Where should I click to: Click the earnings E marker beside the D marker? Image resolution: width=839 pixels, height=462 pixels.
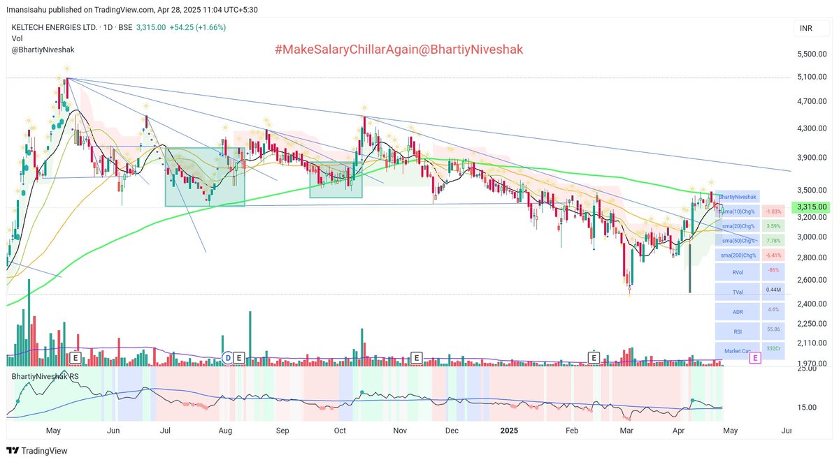pos(239,357)
